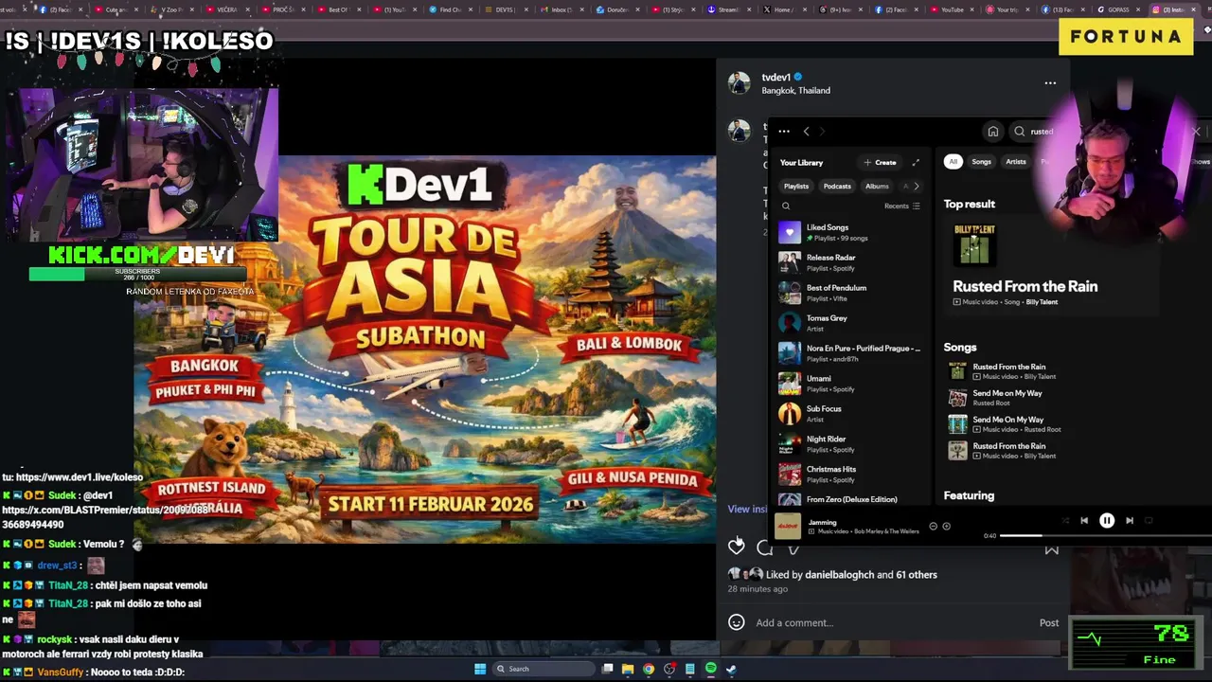Click Jamming album art thumbnail
The image size is (1212, 682).
point(787,526)
